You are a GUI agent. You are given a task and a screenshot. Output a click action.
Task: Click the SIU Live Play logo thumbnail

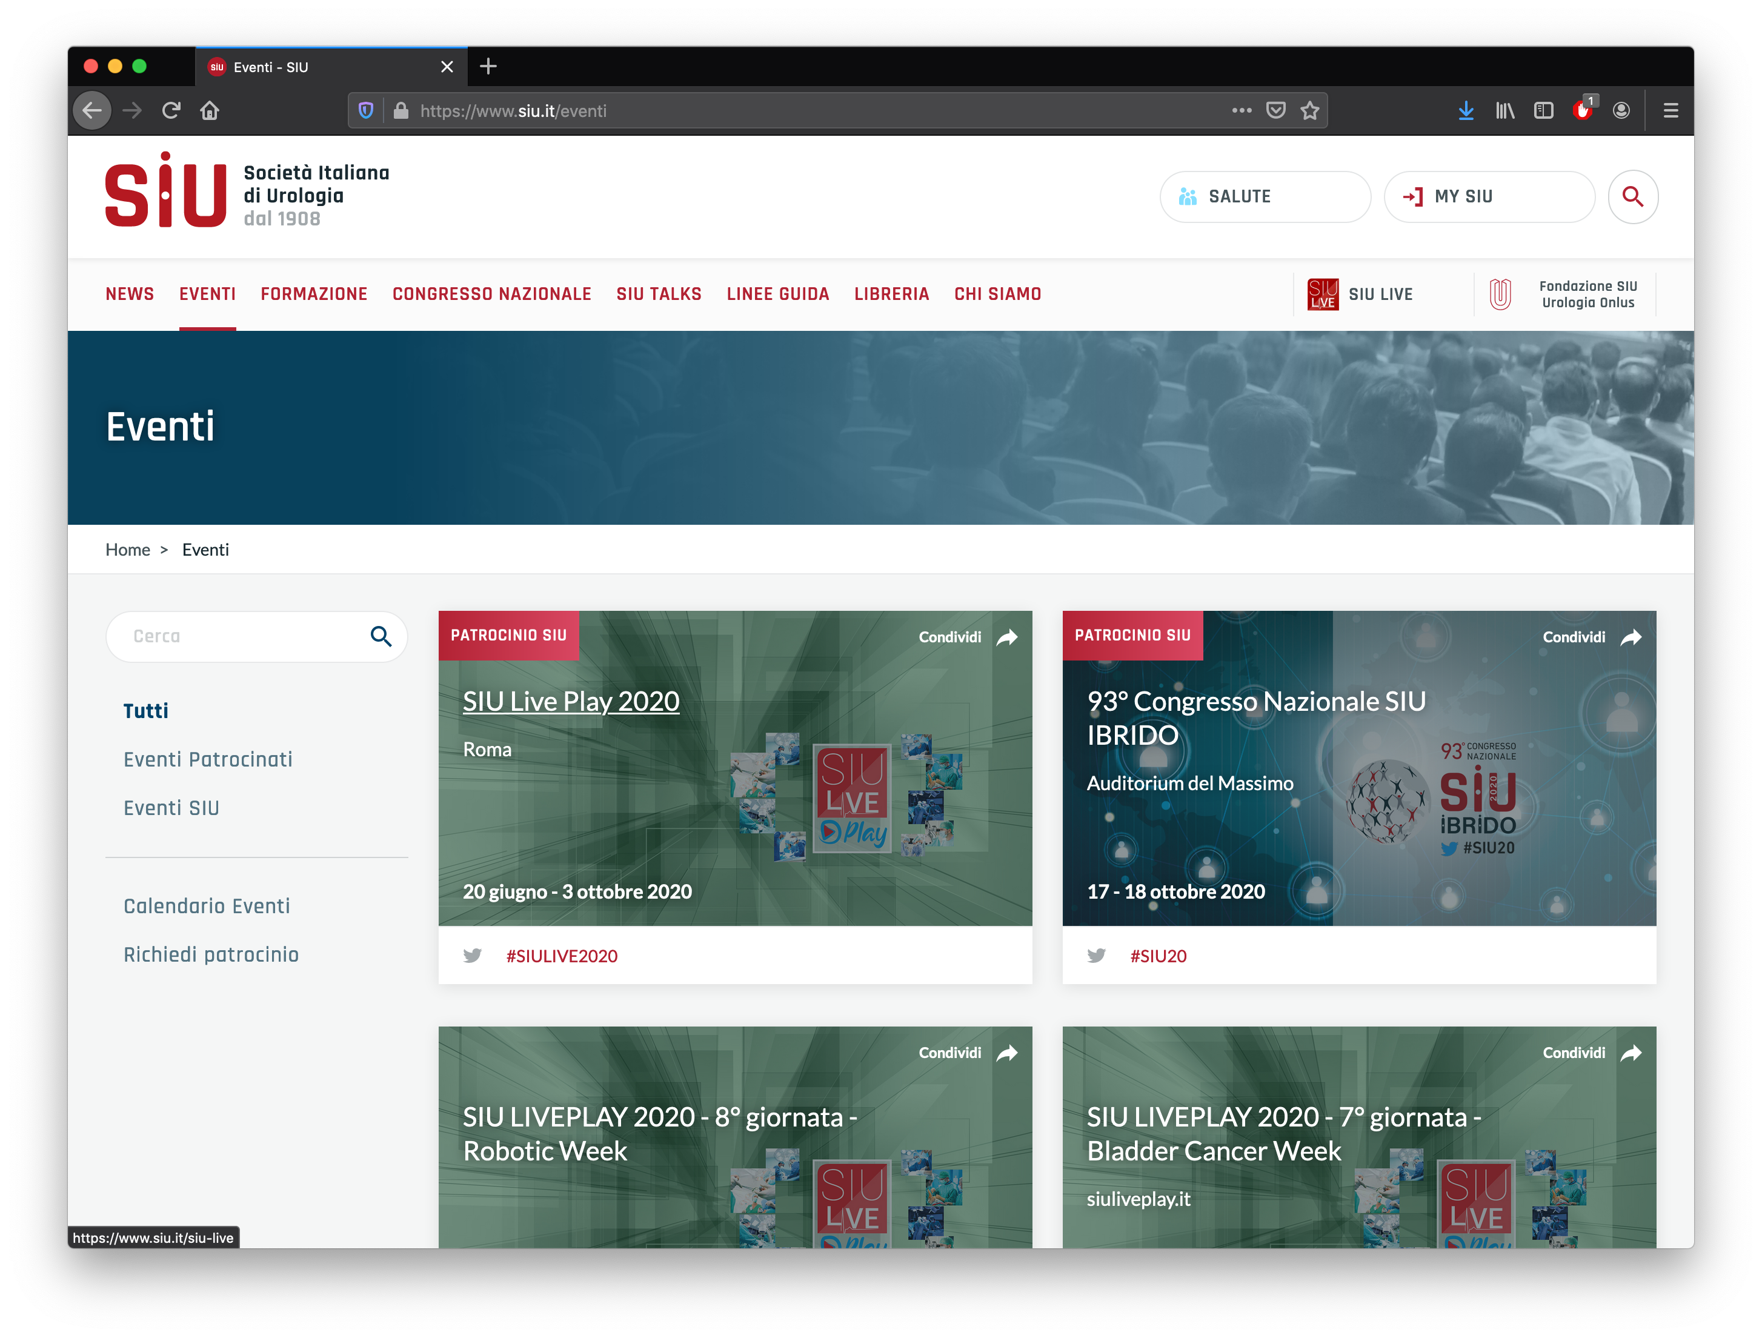click(853, 797)
